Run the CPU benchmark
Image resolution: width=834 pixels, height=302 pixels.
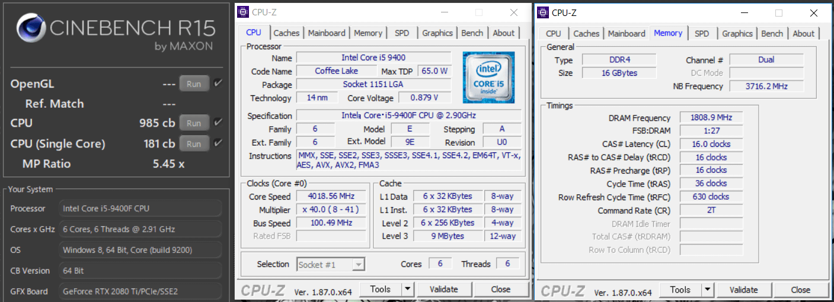[x=194, y=123]
